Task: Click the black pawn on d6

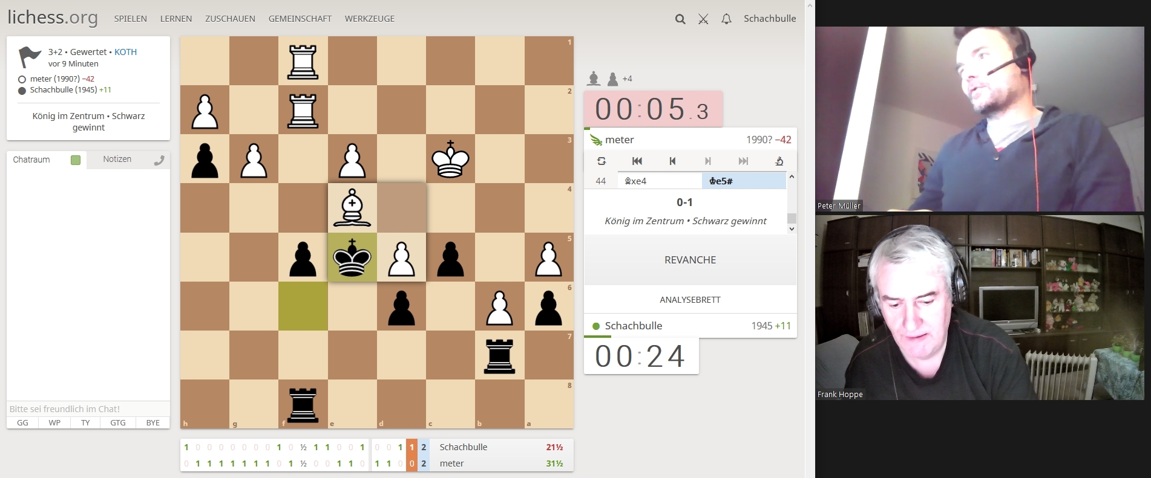Action: click(x=401, y=306)
